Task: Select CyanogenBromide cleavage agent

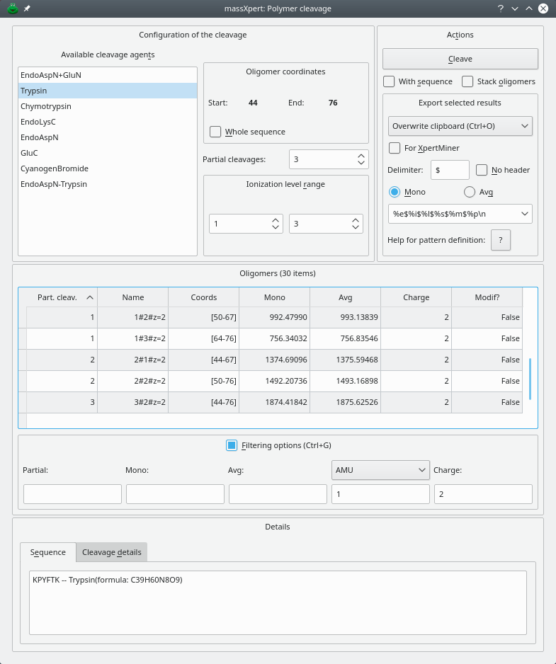Action: [x=108, y=168]
